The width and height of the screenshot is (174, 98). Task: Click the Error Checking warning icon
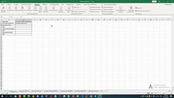click(x=102, y=9)
